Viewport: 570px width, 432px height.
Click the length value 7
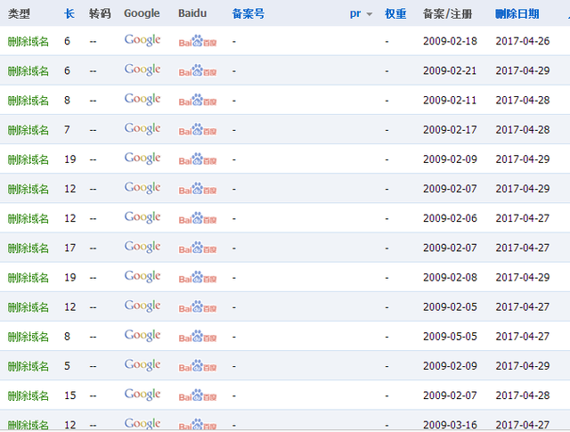pyautogui.click(x=67, y=129)
